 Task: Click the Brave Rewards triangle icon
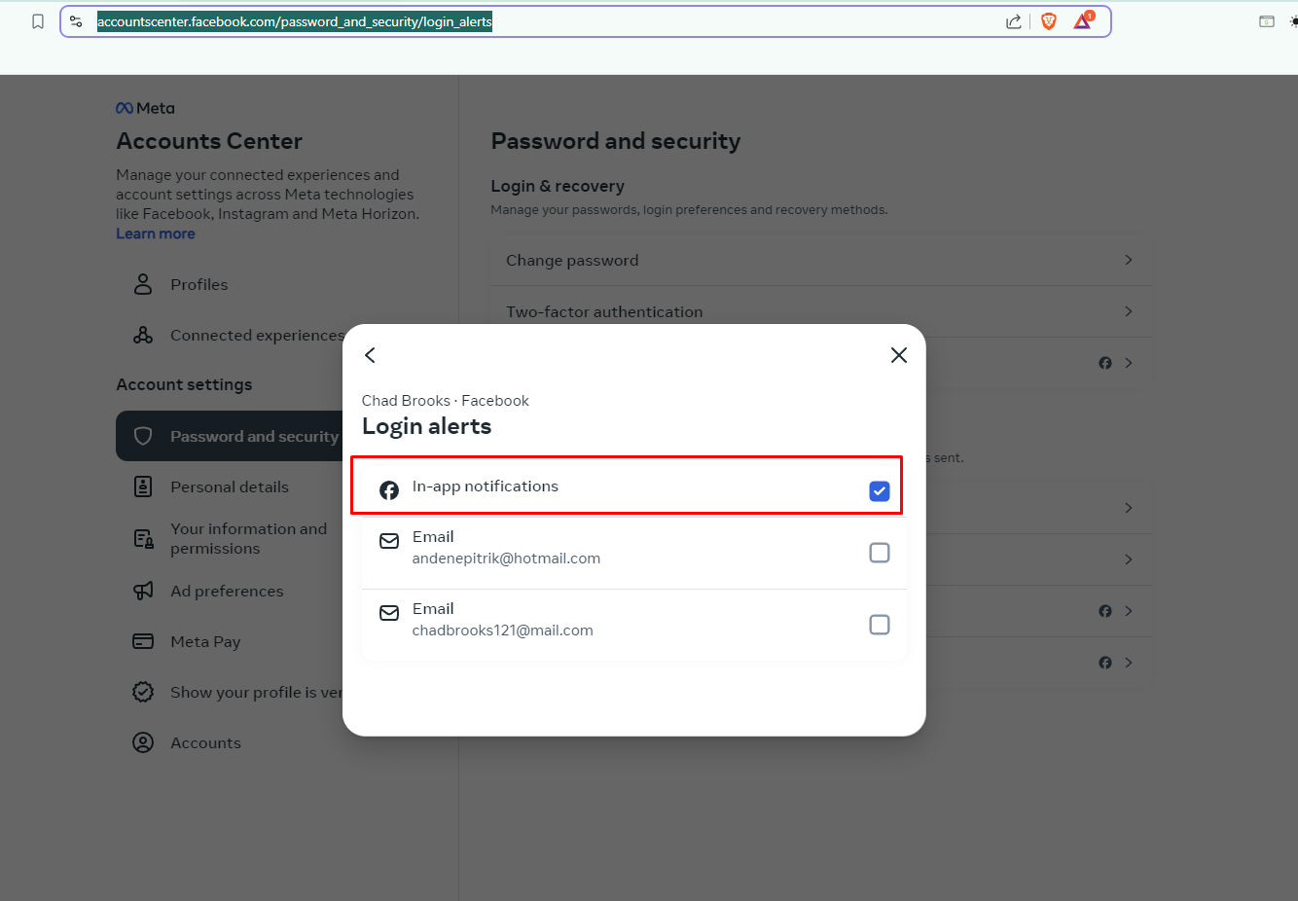[x=1082, y=21]
